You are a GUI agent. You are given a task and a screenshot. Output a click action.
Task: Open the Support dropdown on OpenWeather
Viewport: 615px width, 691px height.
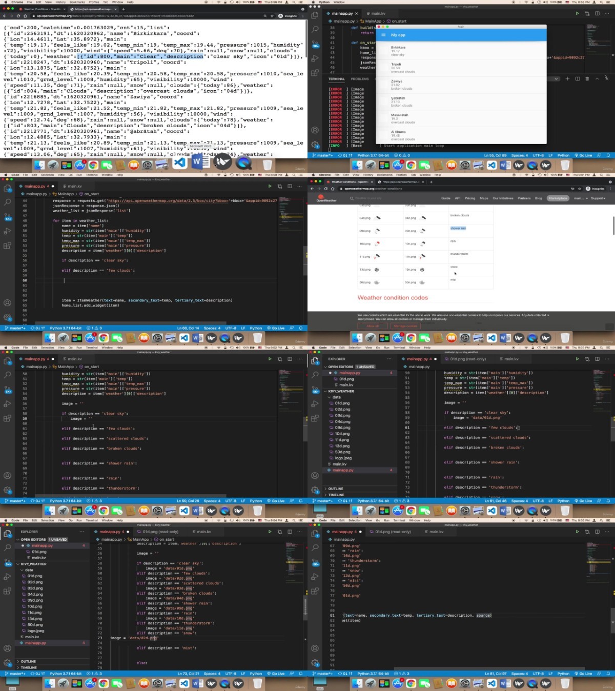(598, 198)
